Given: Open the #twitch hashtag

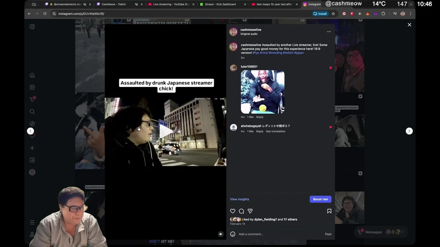Looking at the screenshot, I should (288, 53).
